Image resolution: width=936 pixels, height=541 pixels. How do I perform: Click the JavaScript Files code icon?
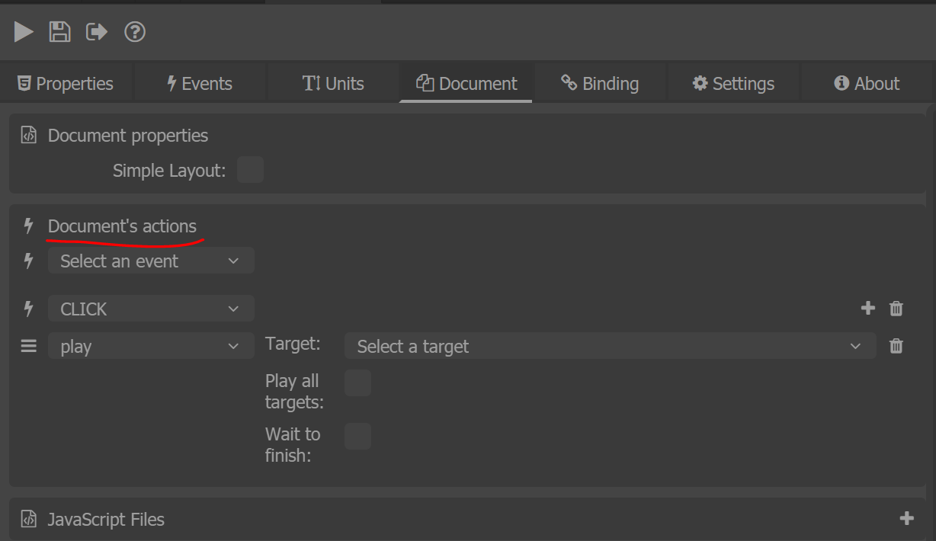tap(28, 520)
